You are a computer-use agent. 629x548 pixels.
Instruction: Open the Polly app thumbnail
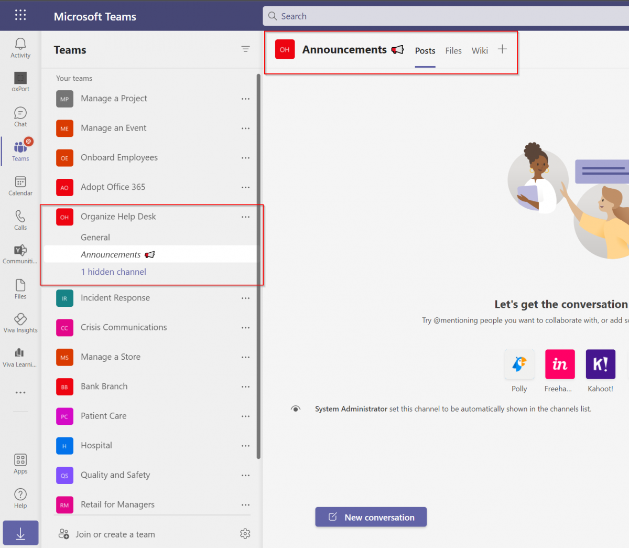(519, 364)
